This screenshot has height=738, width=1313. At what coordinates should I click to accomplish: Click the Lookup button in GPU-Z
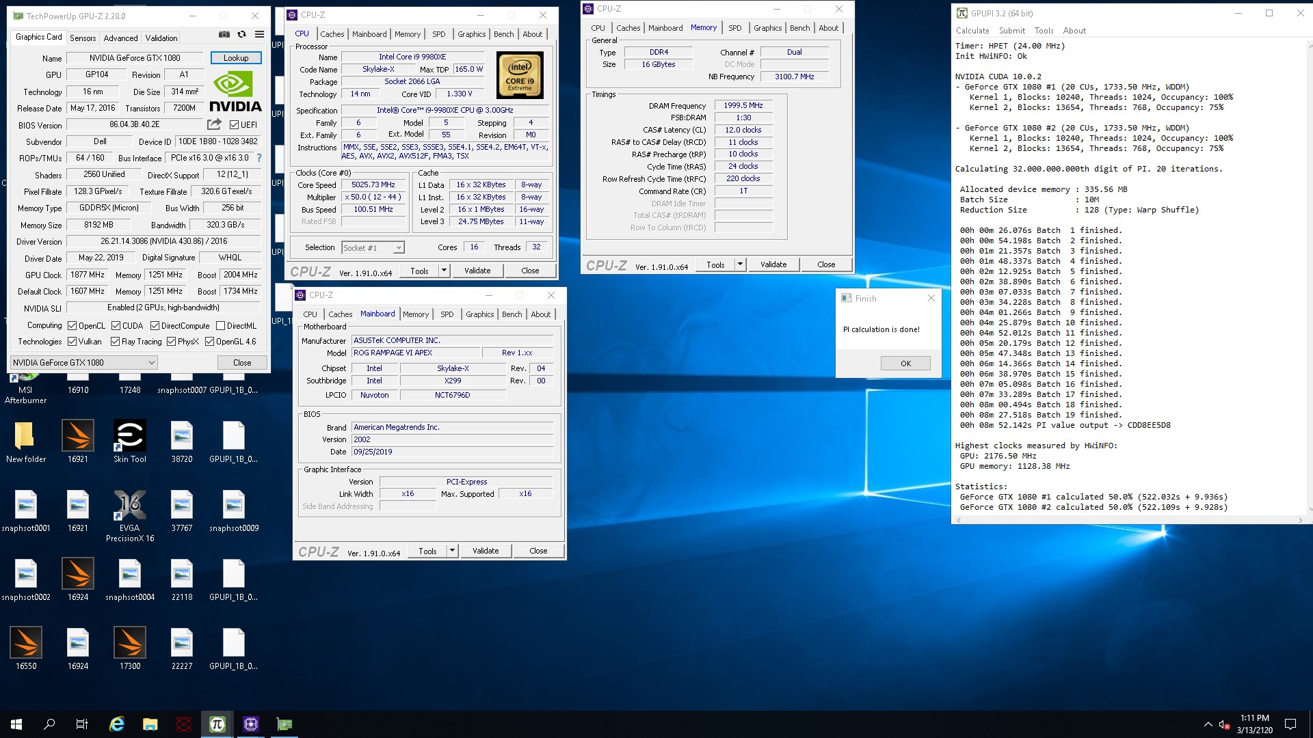pyautogui.click(x=236, y=58)
